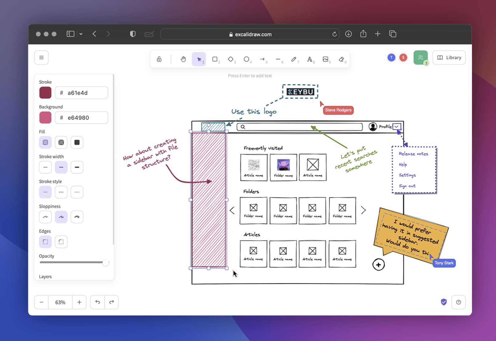
Task: Choose the Ellipse tool
Action: (246, 59)
